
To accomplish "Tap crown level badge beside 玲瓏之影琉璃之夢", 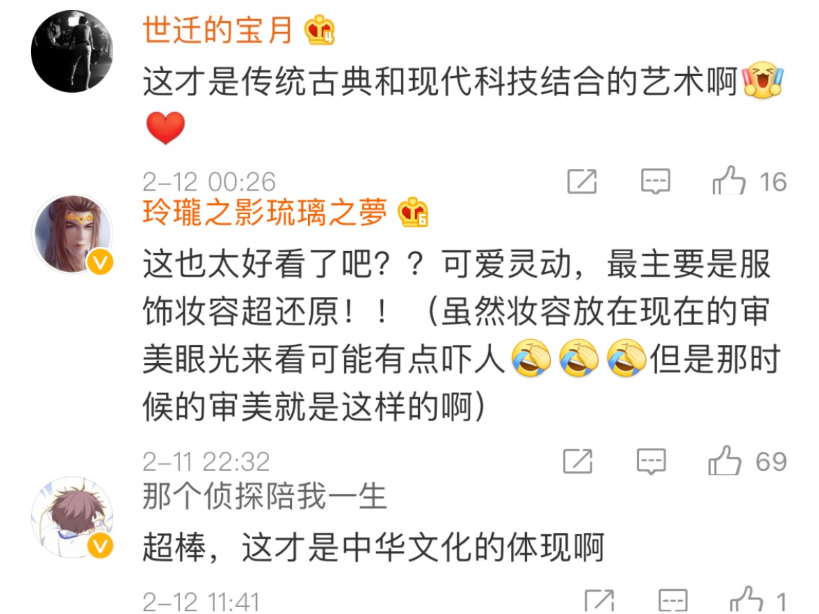I will click(413, 212).
